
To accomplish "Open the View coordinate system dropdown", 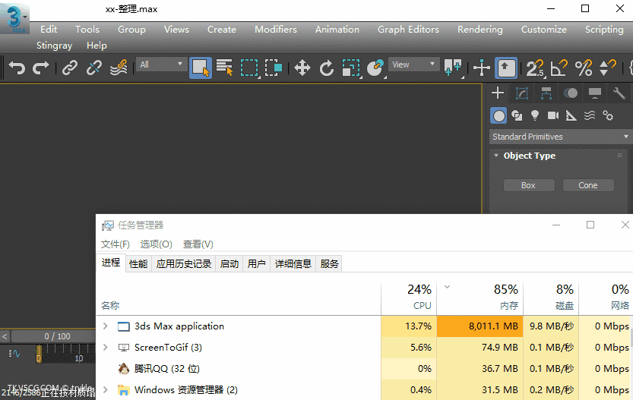I will coord(414,65).
